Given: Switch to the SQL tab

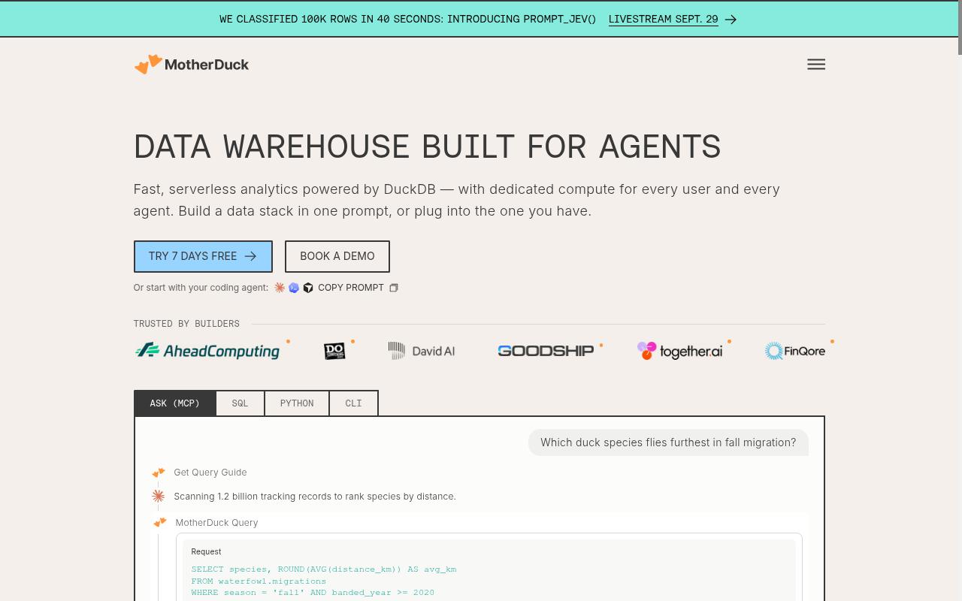Looking at the screenshot, I should (x=240, y=403).
